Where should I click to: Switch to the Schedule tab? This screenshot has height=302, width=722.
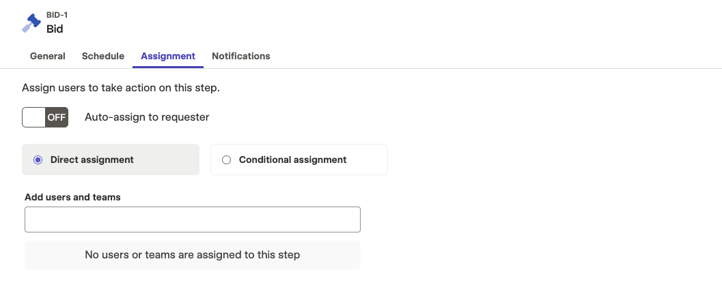[103, 56]
